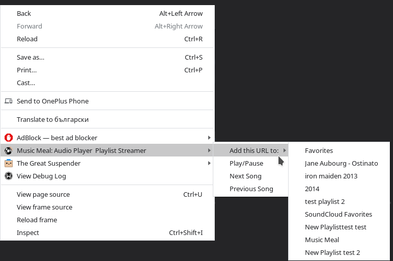The image size is (393, 261).
Task: Choose Back in the context menu
Action: [x=107, y=13]
